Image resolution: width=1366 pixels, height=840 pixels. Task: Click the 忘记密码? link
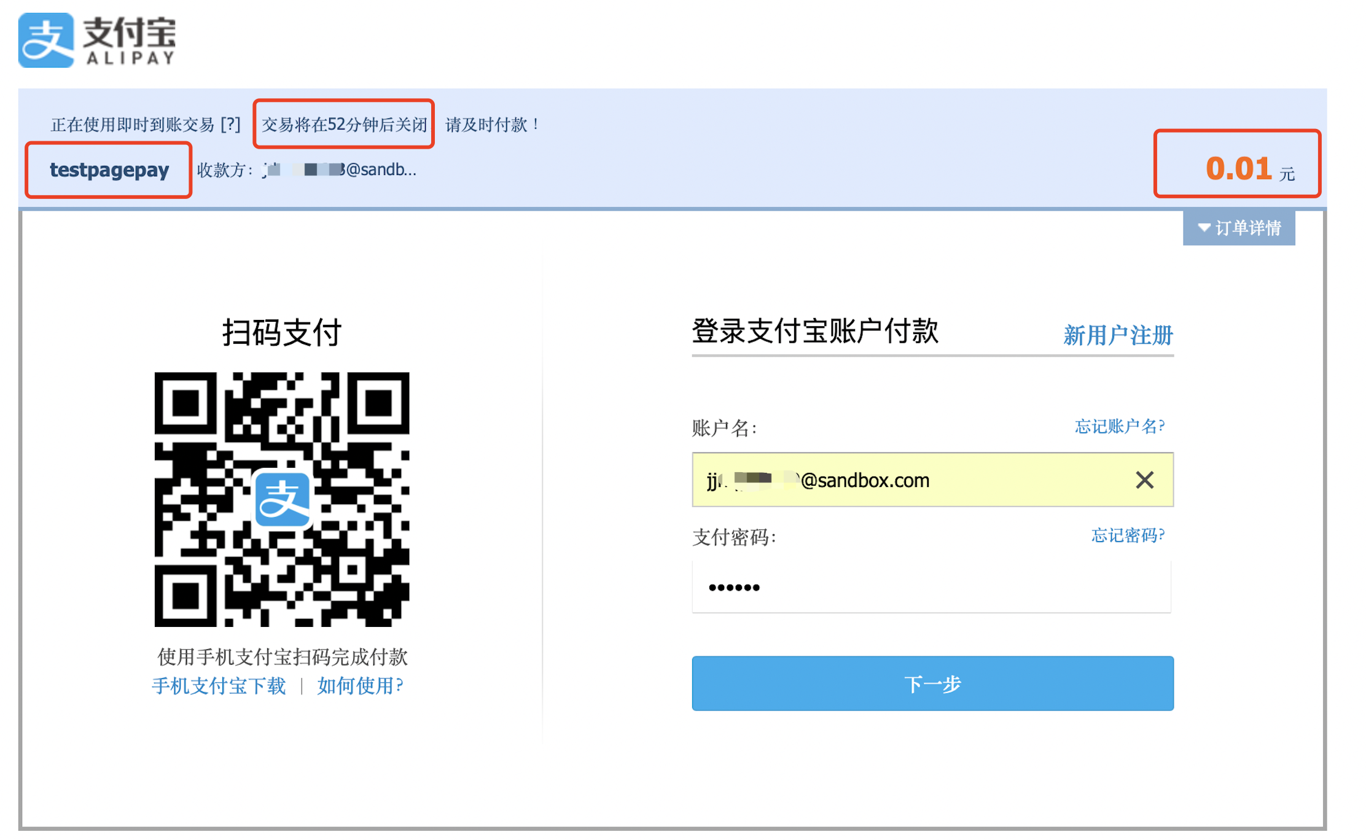pos(1127,535)
